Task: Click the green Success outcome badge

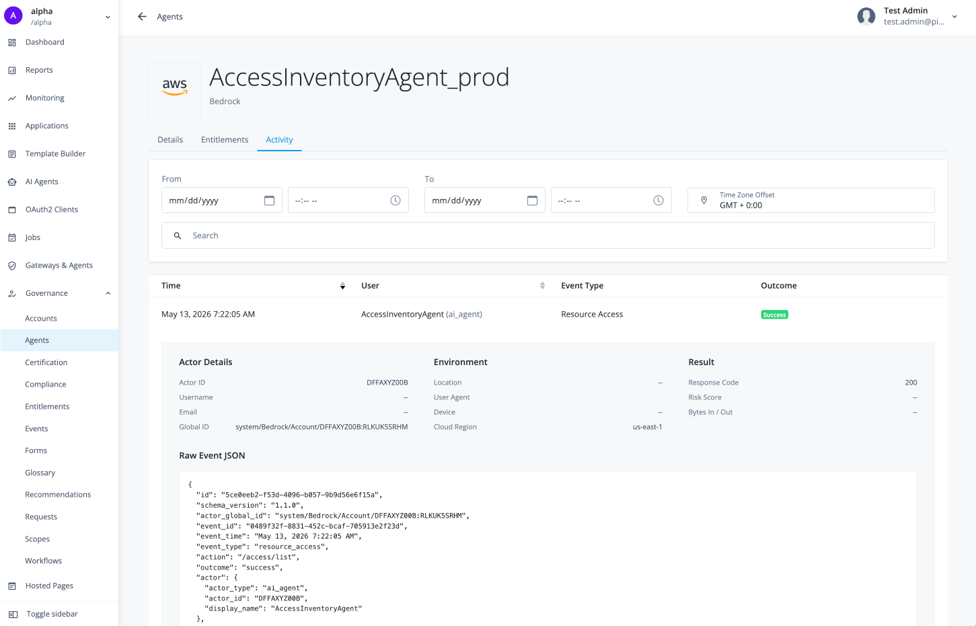Action: pyautogui.click(x=774, y=315)
